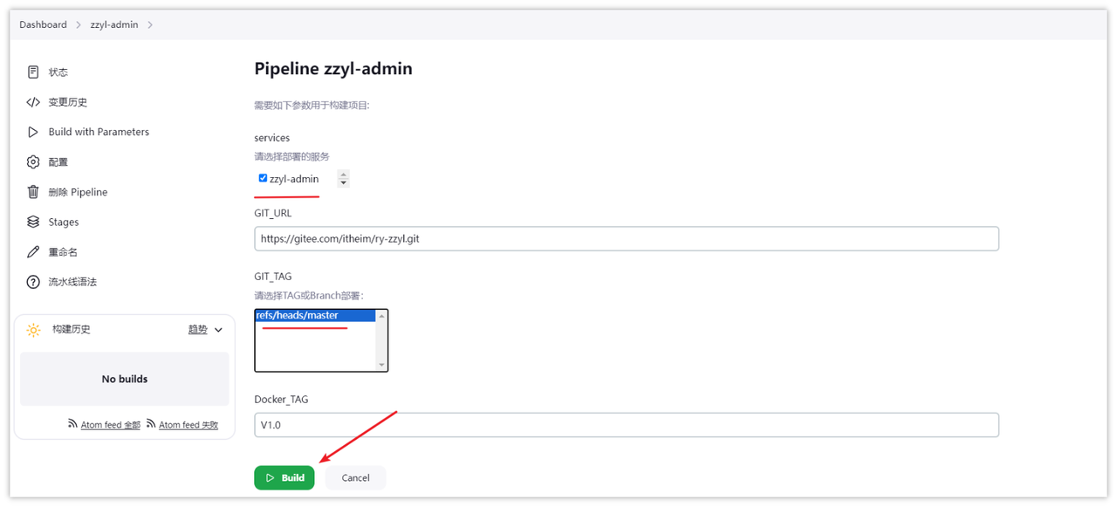Focus the Docker_TAG input field

[627, 425]
